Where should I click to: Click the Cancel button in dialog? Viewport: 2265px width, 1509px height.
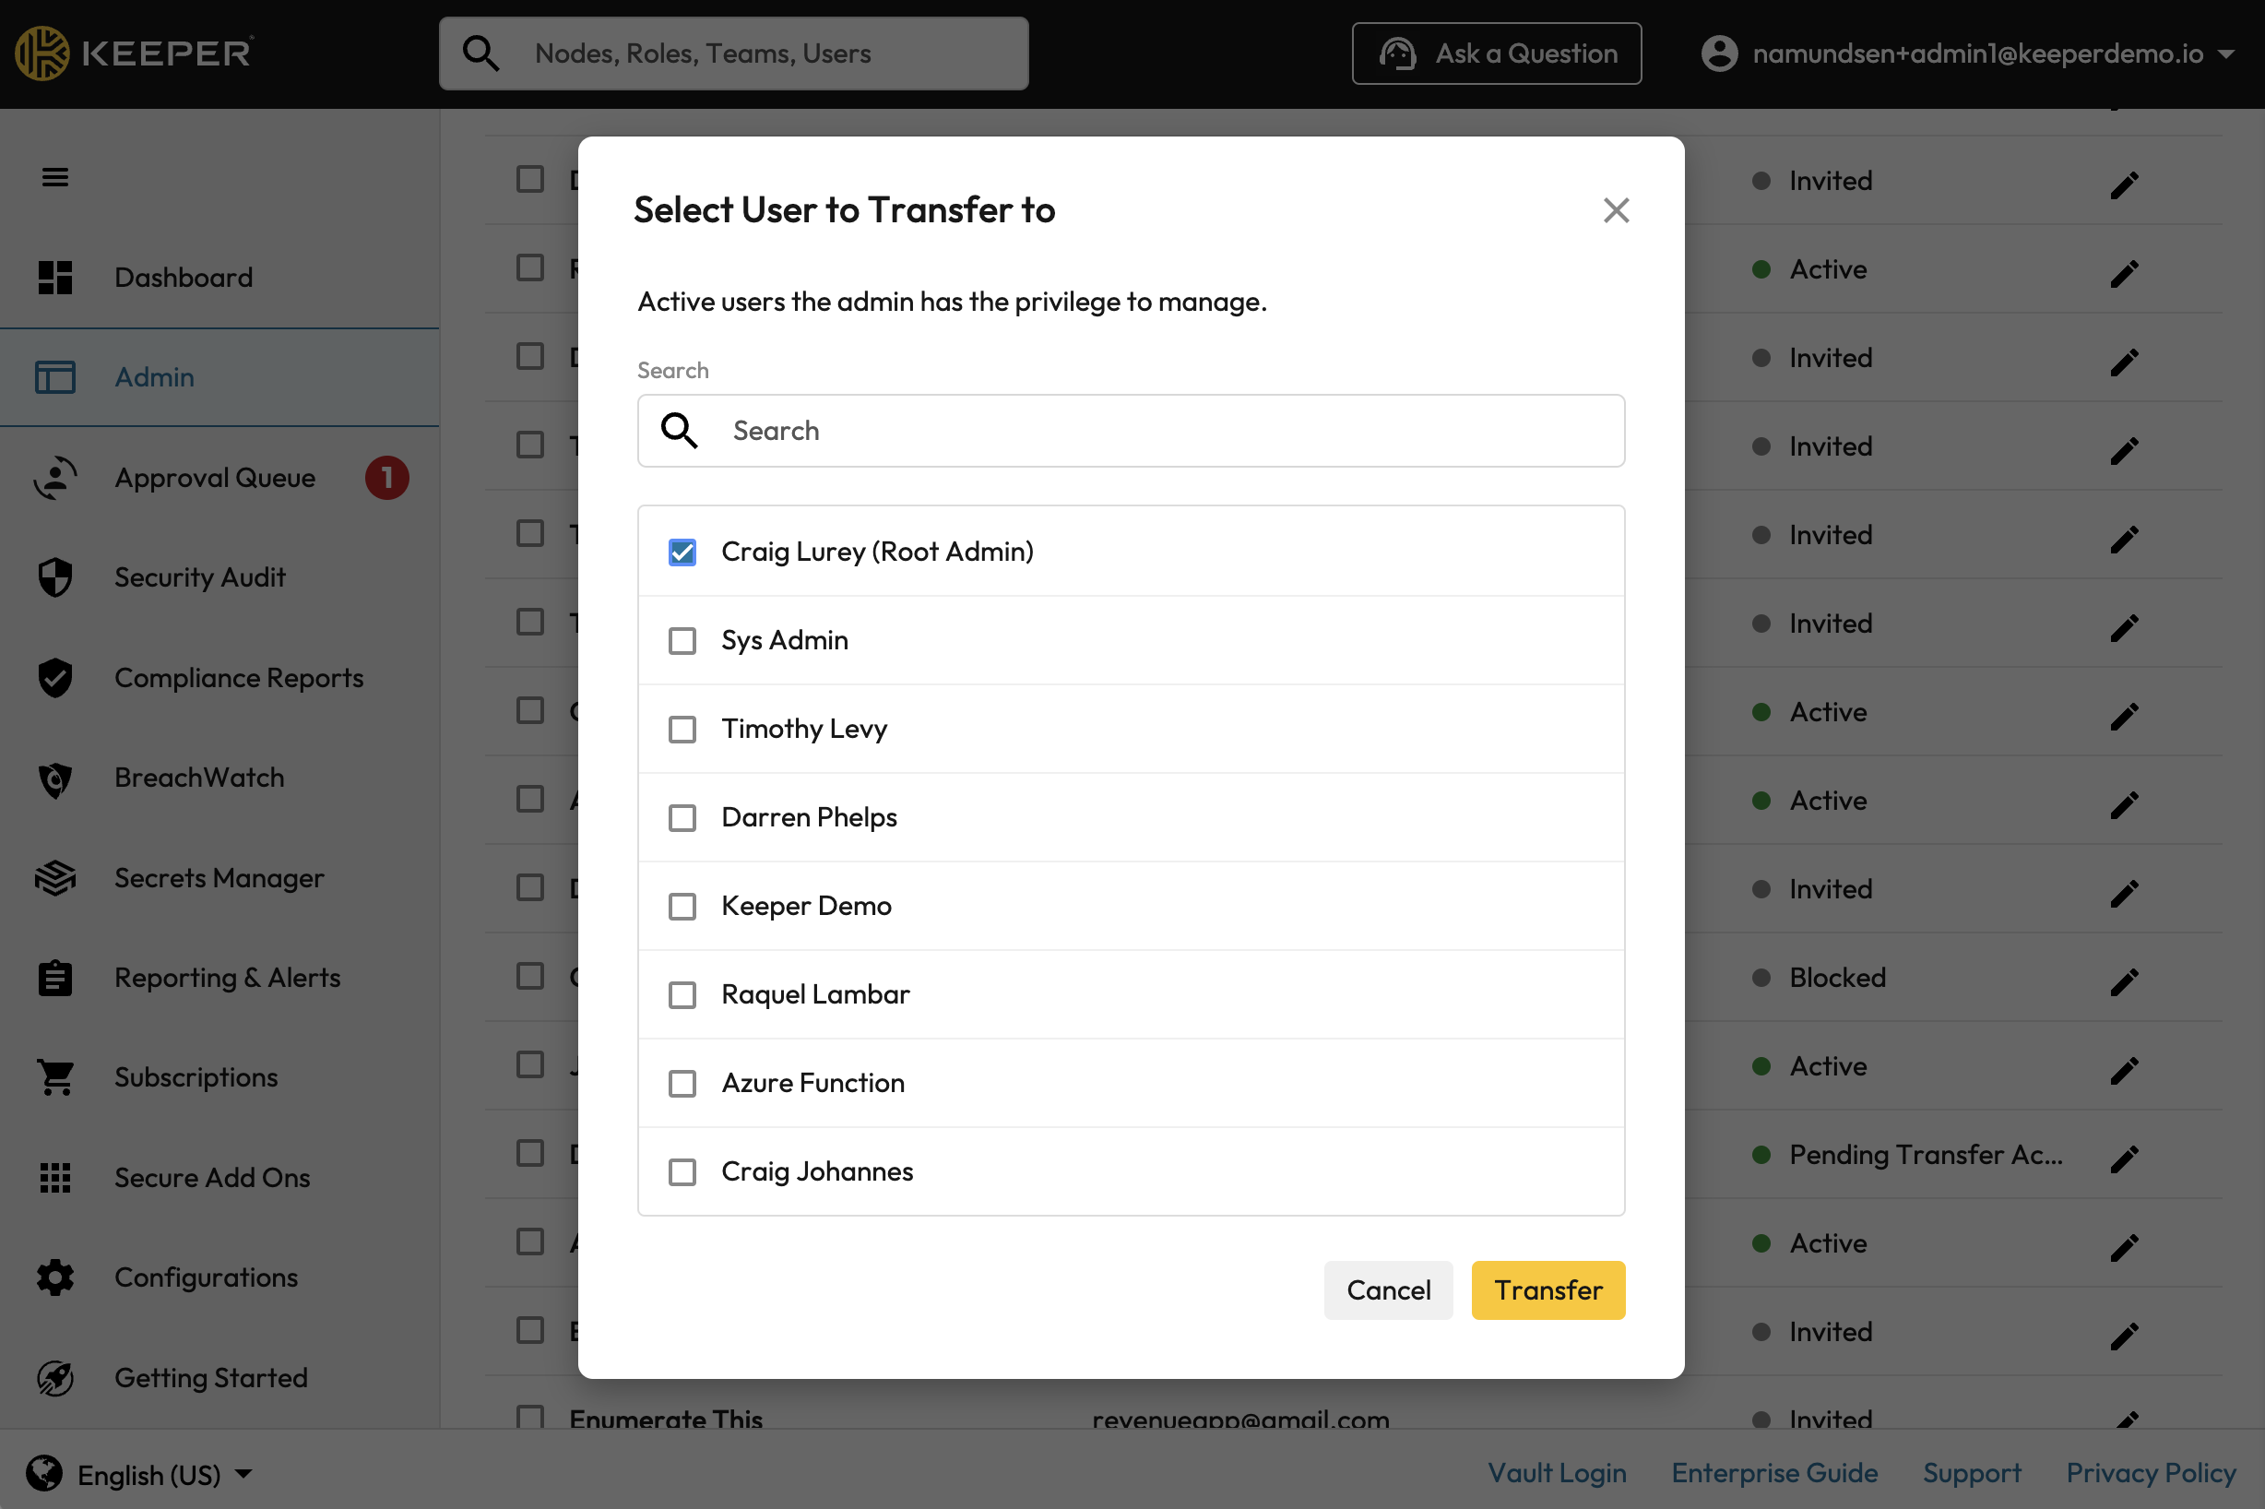point(1387,1289)
